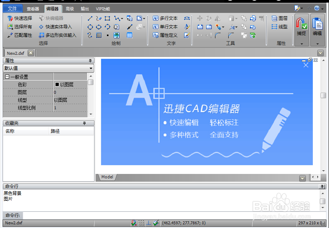Click Match Properties (匹配属性)
The width and height of the screenshot is (329, 228).
point(20,35)
